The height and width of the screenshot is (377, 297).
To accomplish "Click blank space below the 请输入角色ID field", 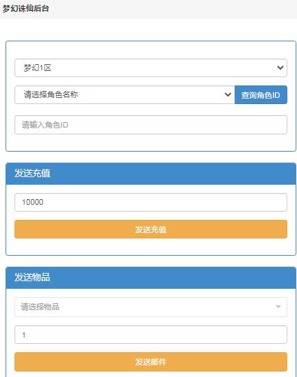I will (151, 143).
